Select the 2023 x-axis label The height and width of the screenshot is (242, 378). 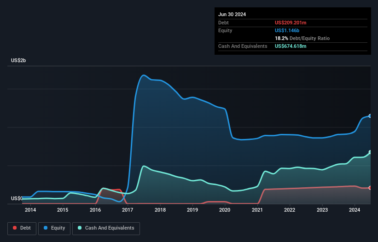[x=322, y=210]
